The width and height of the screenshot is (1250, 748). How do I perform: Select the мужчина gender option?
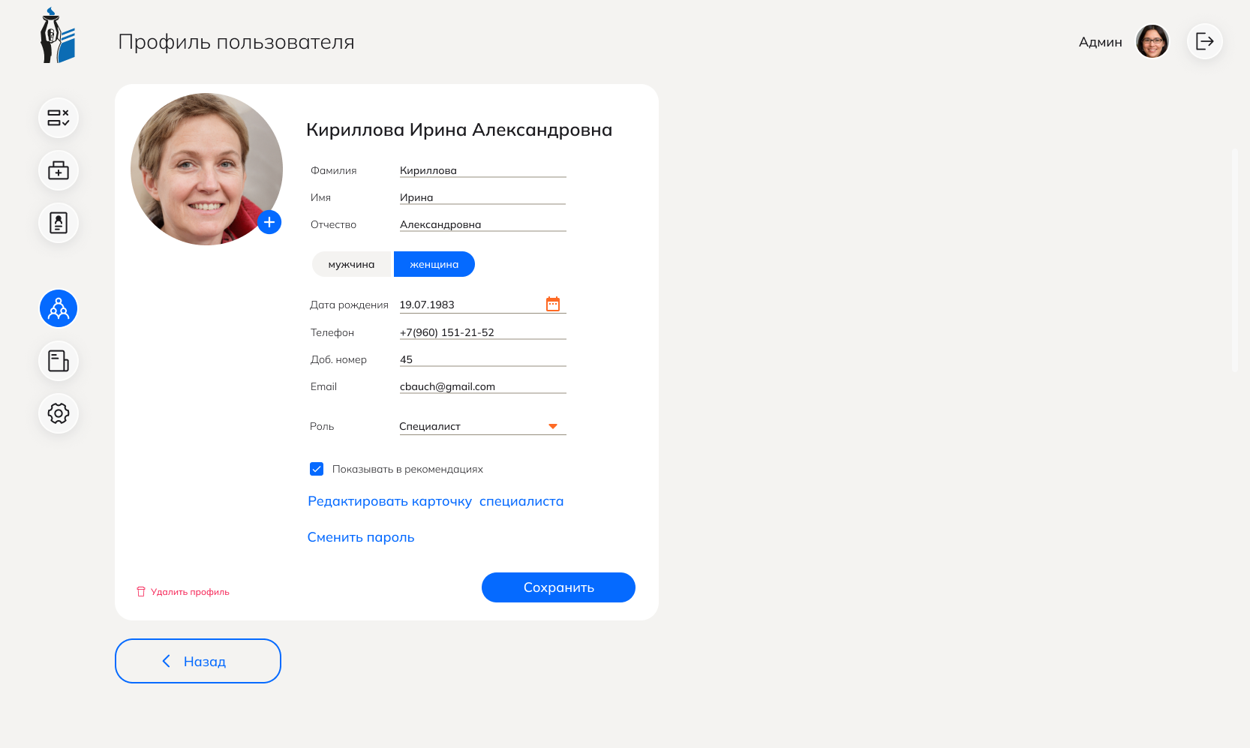coord(352,264)
